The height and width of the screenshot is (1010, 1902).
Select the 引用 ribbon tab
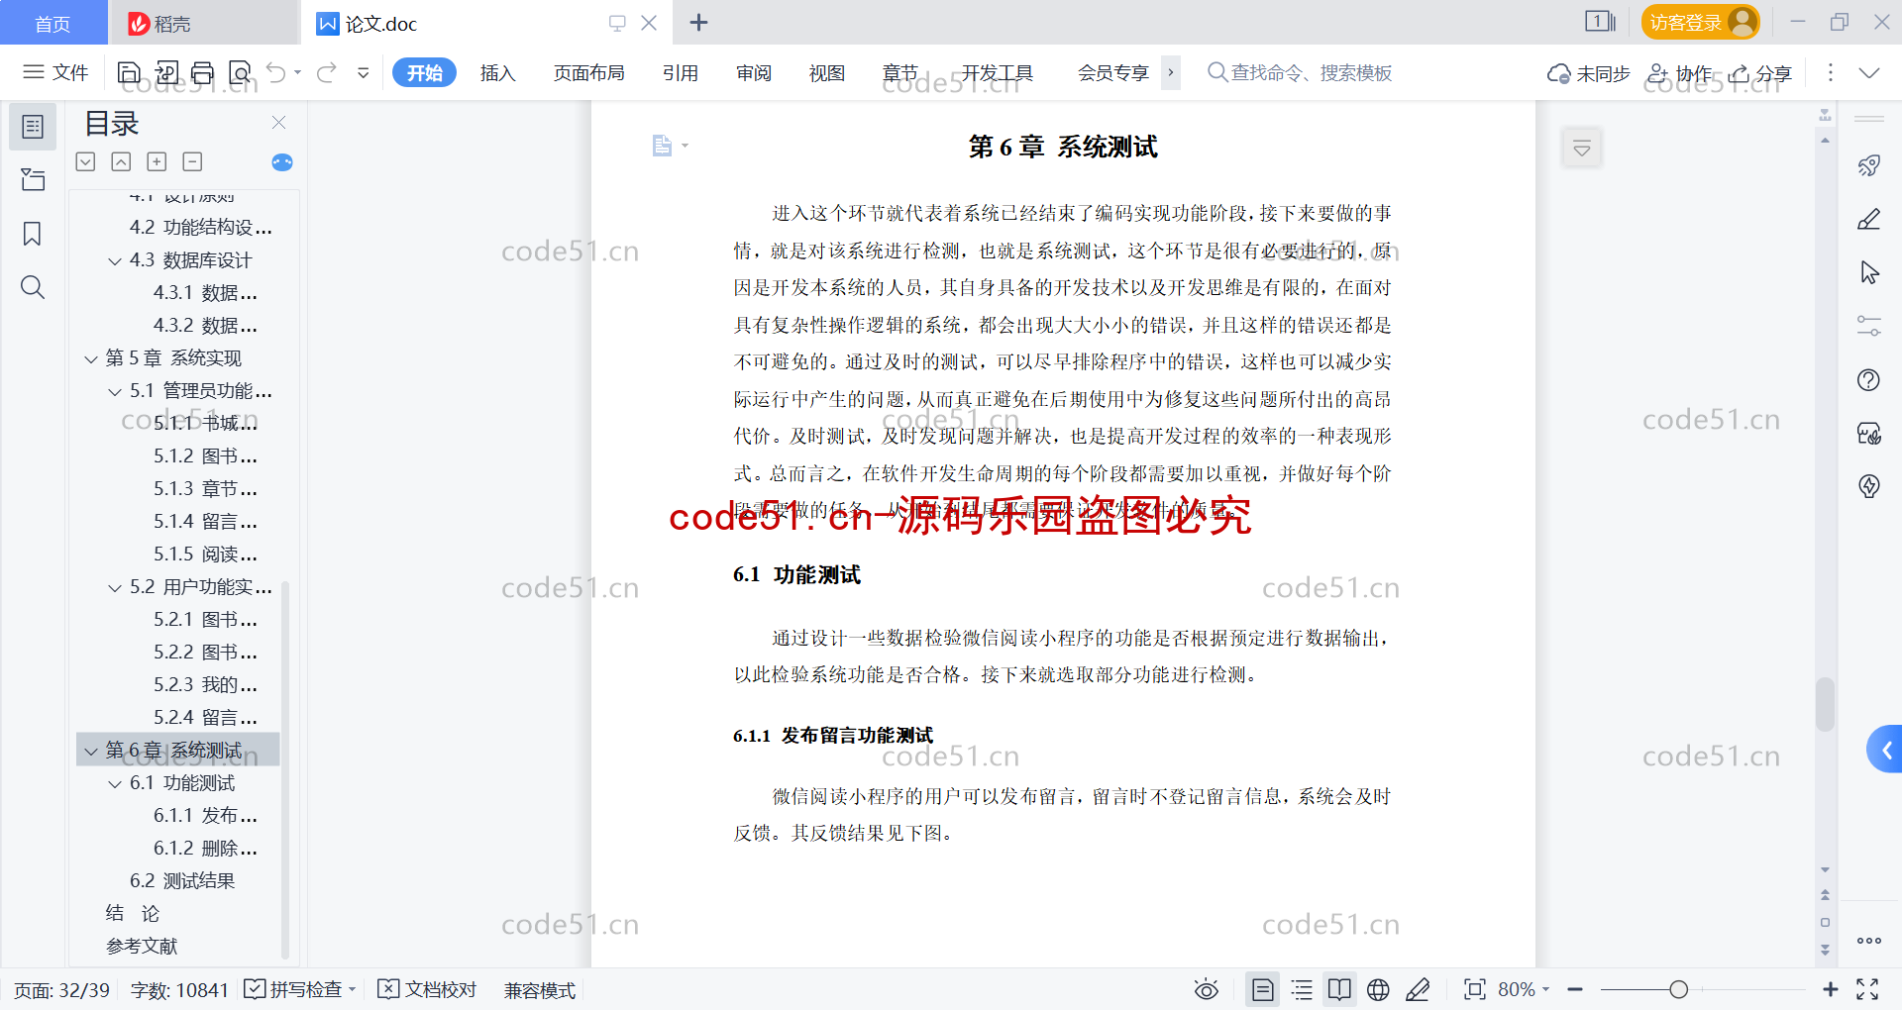pyautogui.click(x=681, y=72)
